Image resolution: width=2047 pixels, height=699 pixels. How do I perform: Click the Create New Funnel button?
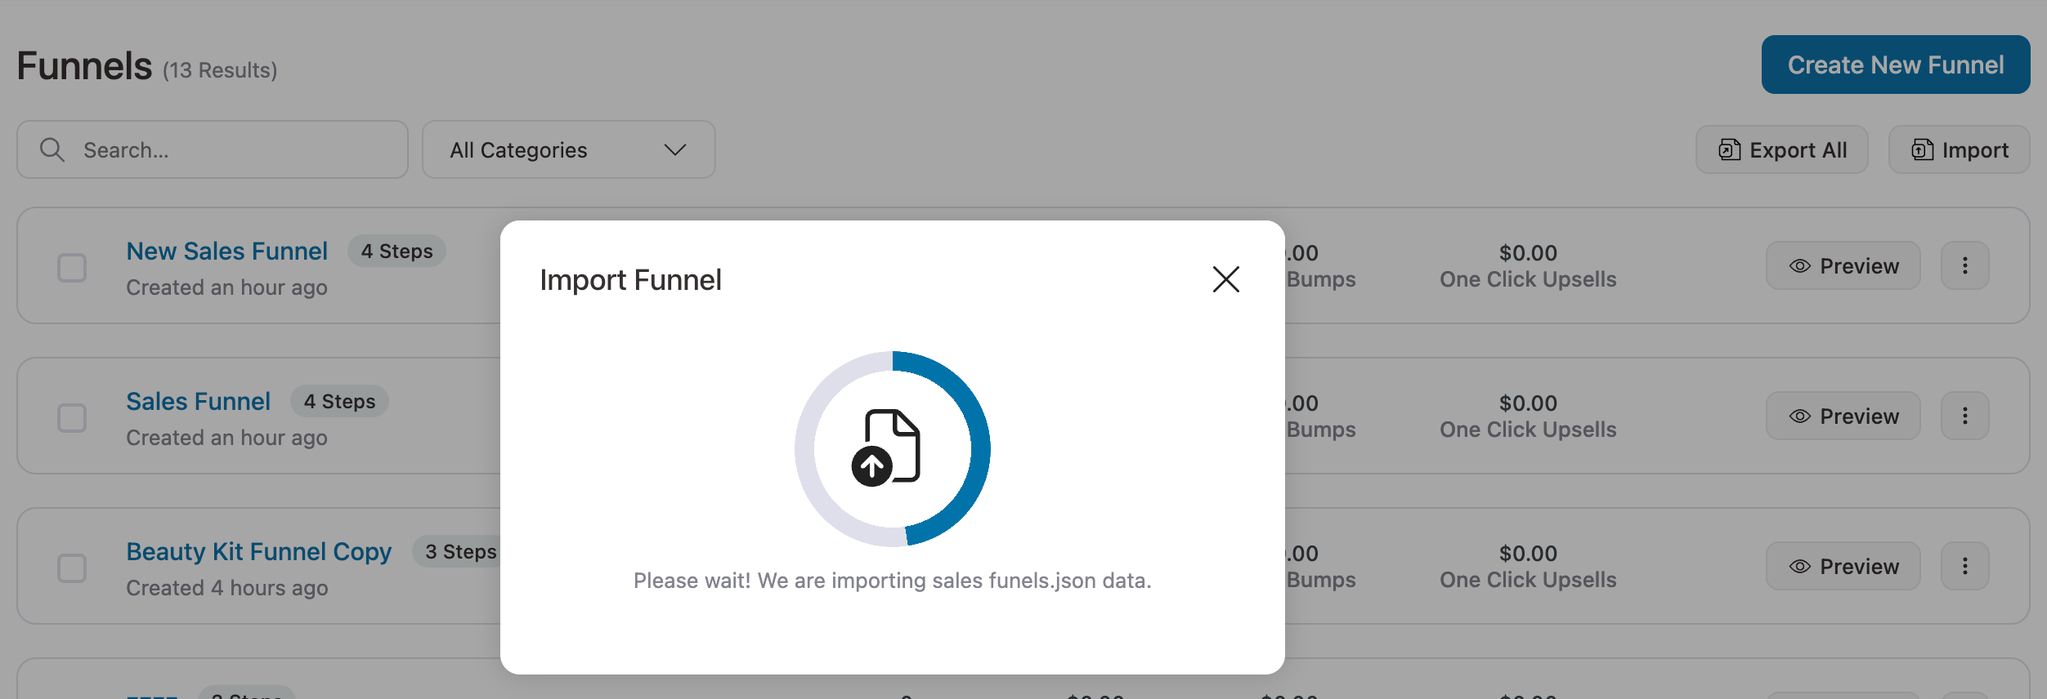(1895, 65)
